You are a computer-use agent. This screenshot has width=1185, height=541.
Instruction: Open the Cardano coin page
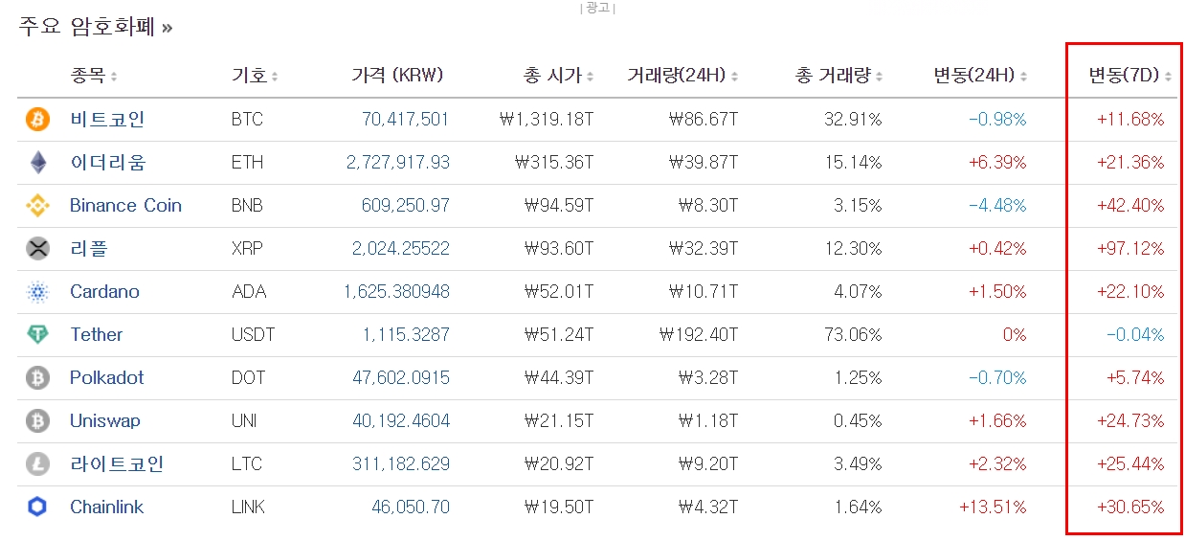point(104,292)
